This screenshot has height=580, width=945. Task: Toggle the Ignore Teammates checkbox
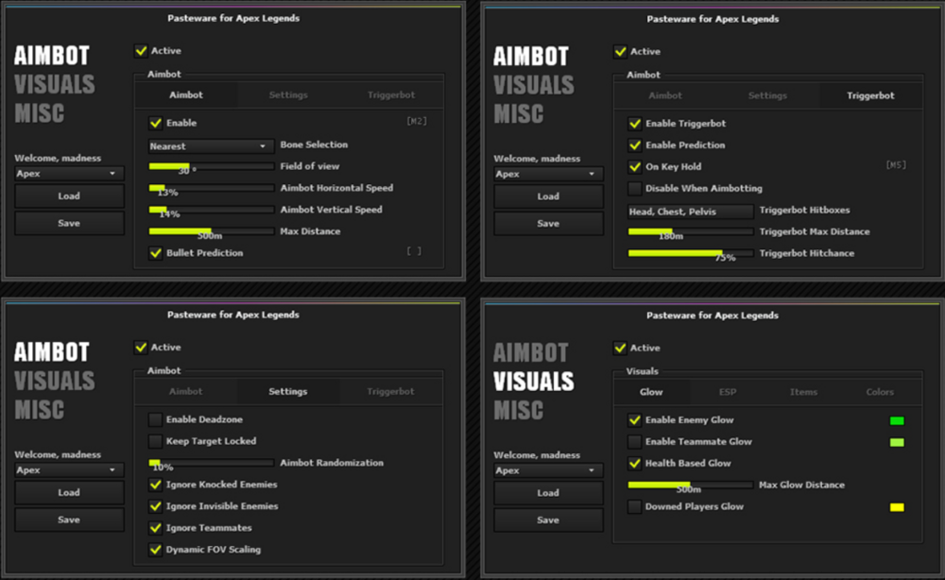click(x=156, y=528)
